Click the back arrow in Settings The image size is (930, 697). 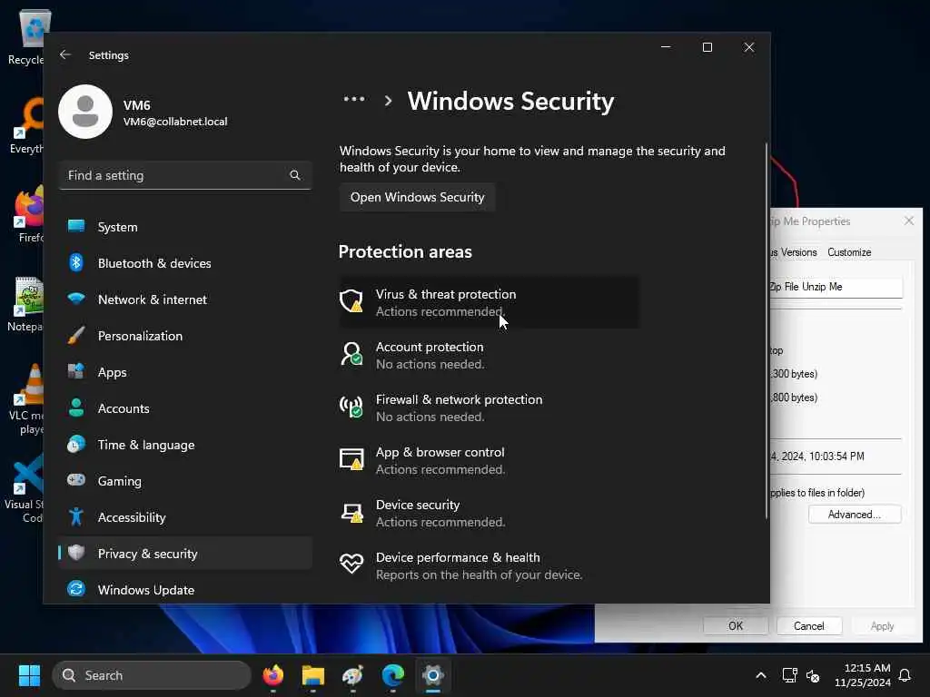pyautogui.click(x=65, y=54)
